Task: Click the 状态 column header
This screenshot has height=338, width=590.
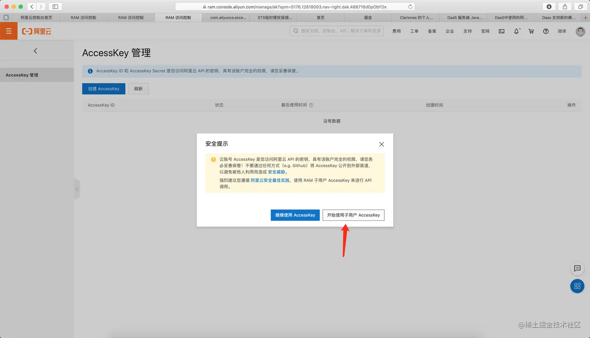Action: 219,105
